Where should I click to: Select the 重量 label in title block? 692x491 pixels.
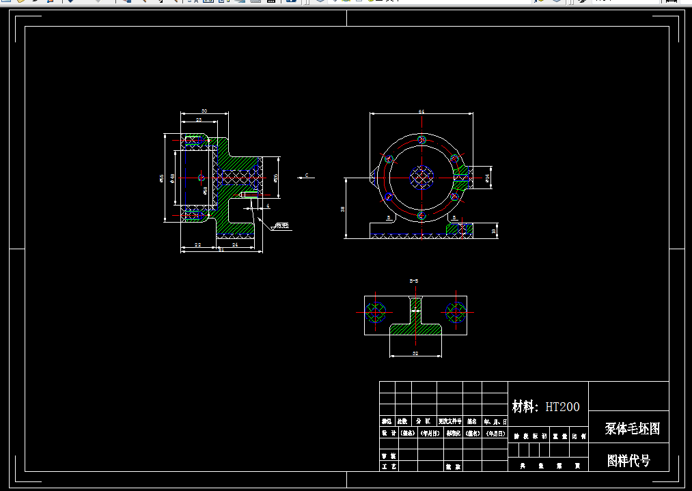coord(559,436)
